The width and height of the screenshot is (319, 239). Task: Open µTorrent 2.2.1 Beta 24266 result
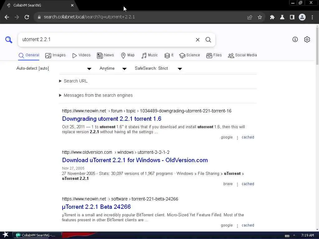click(x=97, y=207)
